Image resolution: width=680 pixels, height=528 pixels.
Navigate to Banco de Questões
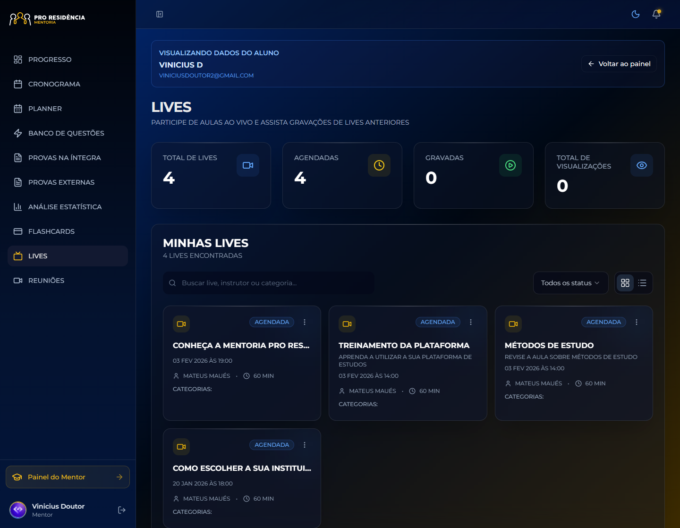[68, 133]
